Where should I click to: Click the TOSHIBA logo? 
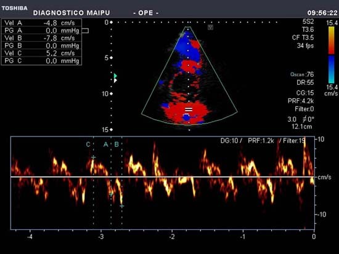coord(15,8)
